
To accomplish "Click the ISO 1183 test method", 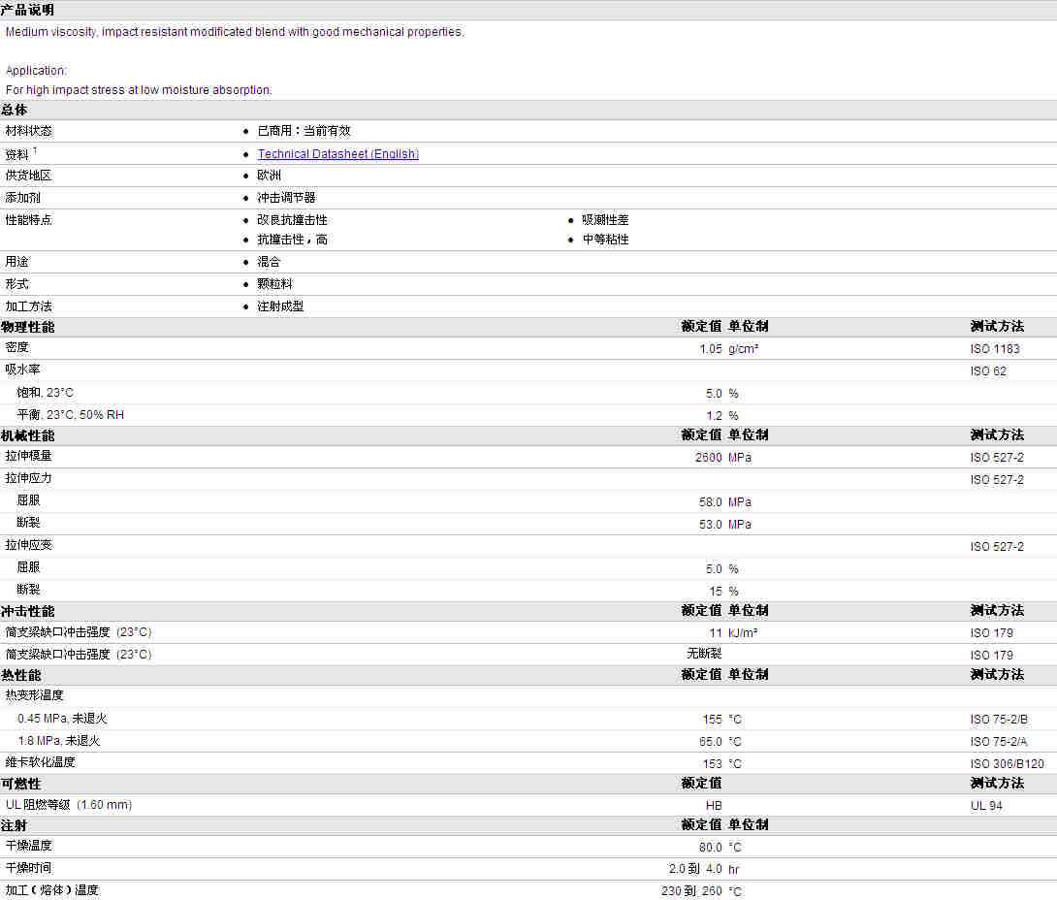I will coord(995,348).
